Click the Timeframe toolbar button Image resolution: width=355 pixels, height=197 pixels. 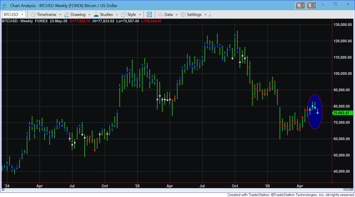(43, 14)
